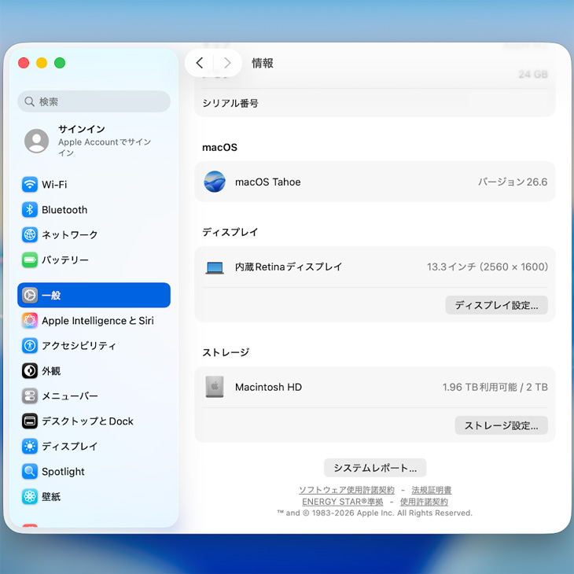Open ソフトウェア使用許諾契約 link
574x574 pixels.
(346, 490)
